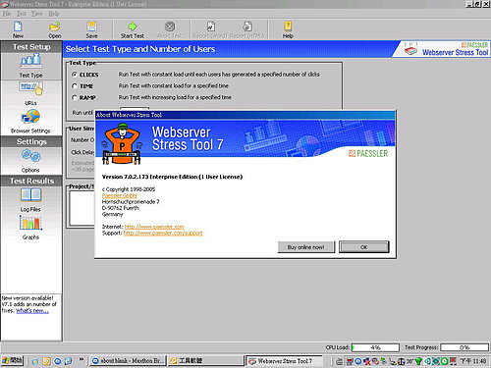Open the Windows Start button

point(12,360)
